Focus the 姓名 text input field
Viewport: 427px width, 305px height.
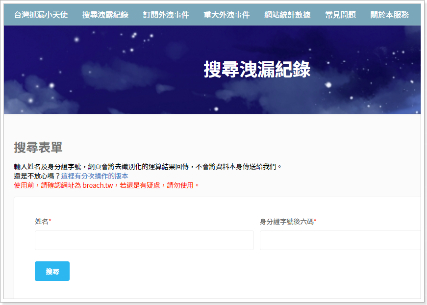click(x=144, y=240)
